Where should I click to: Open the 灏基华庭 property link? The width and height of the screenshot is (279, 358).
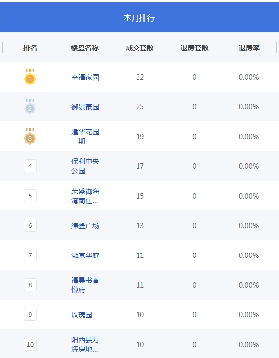tap(85, 256)
